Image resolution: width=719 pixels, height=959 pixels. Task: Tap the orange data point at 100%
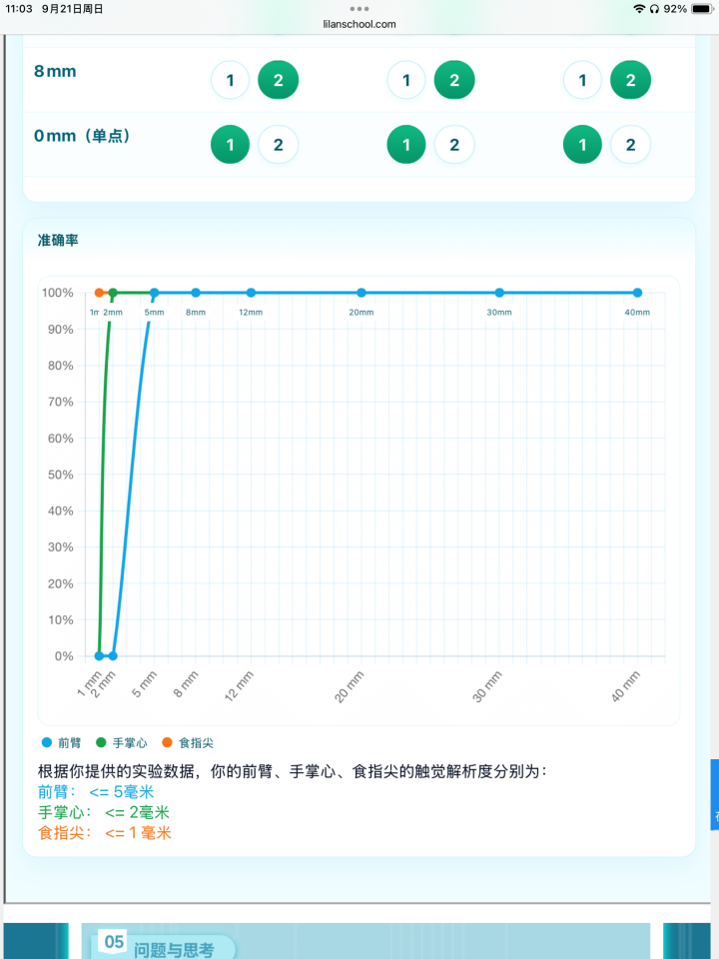point(99,293)
